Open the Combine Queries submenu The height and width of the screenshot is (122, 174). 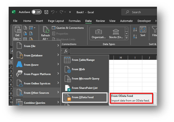coord(37,102)
